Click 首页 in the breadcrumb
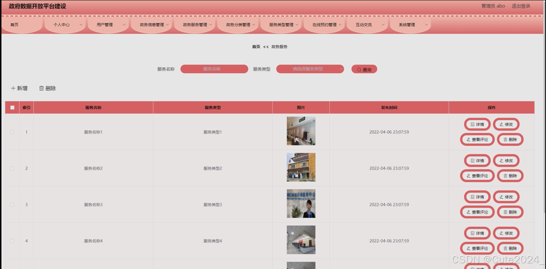The height and width of the screenshot is (269, 546). 256,47
